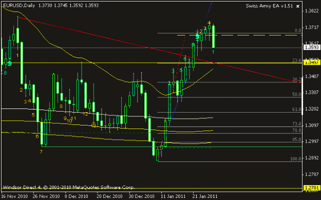The height and width of the screenshot is (200, 321).
Task: Select the Fibonacci 50.0 level label
Action: point(297,95)
